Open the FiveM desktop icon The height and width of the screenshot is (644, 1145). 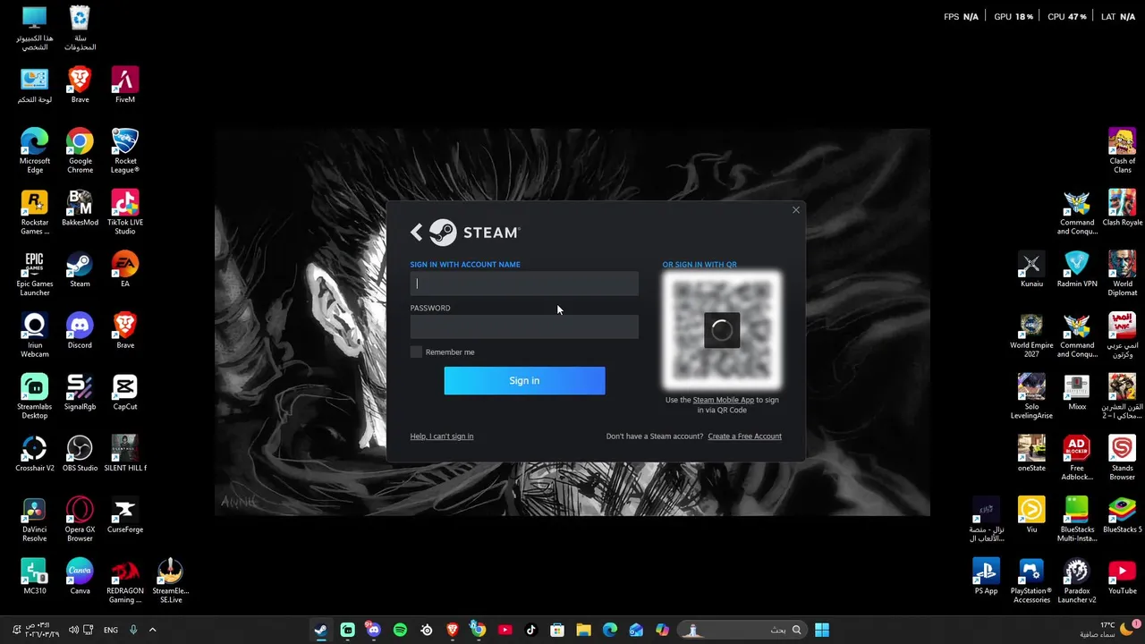point(125,85)
